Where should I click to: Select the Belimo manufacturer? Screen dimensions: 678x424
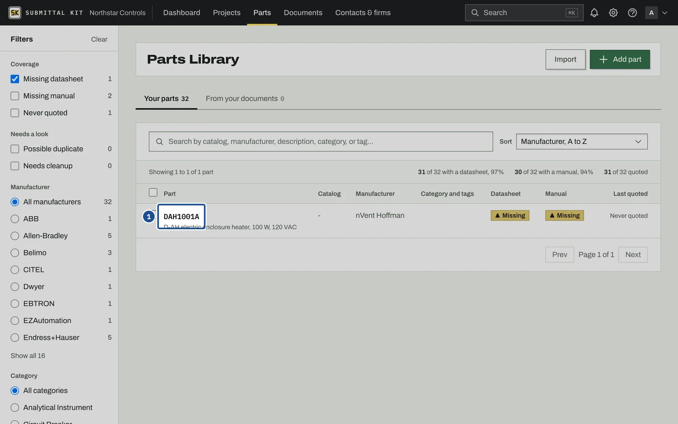(15, 253)
